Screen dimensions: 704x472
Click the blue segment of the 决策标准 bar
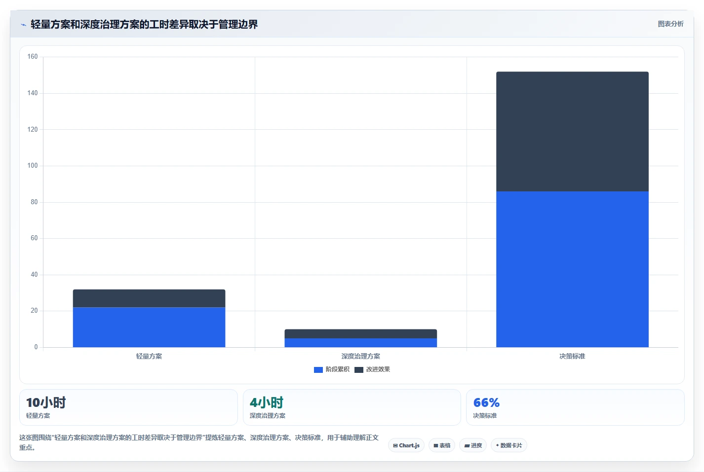(x=572, y=269)
